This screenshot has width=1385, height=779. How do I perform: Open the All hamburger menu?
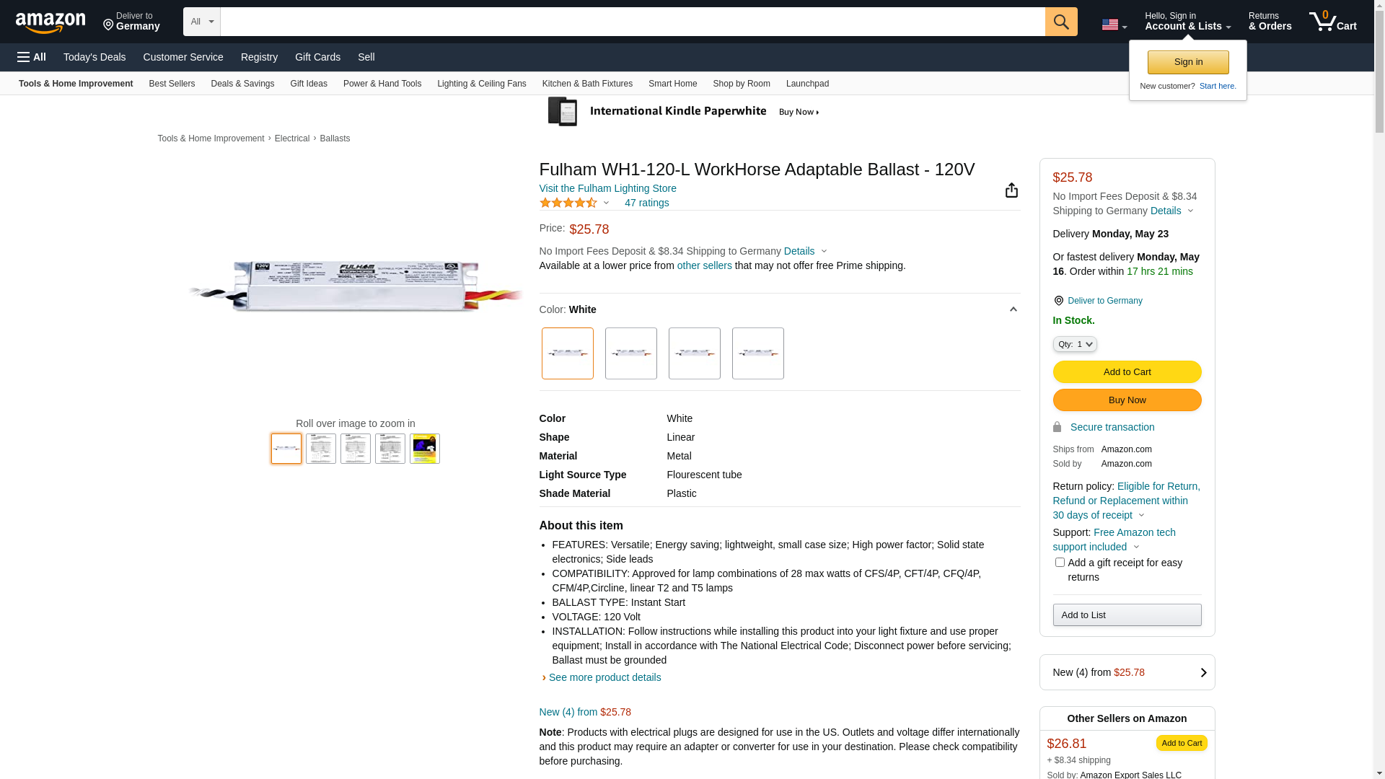(x=32, y=57)
